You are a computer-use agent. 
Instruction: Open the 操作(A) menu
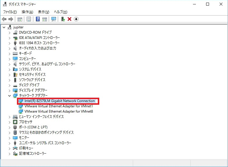pyautogui.click(x=27, y=12)
